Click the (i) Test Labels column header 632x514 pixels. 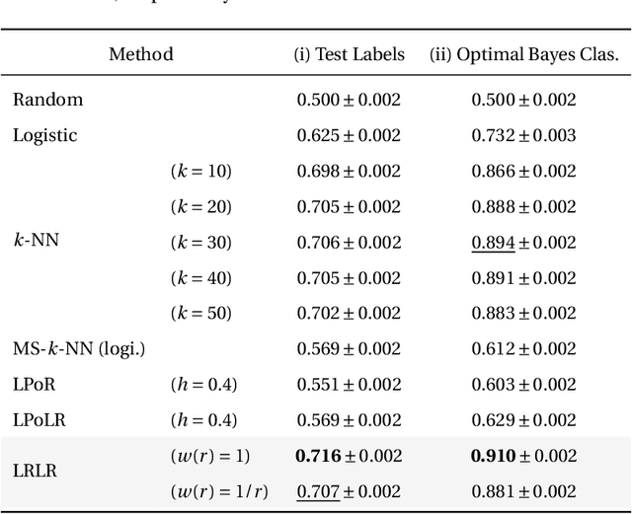(x=350, y=54)
